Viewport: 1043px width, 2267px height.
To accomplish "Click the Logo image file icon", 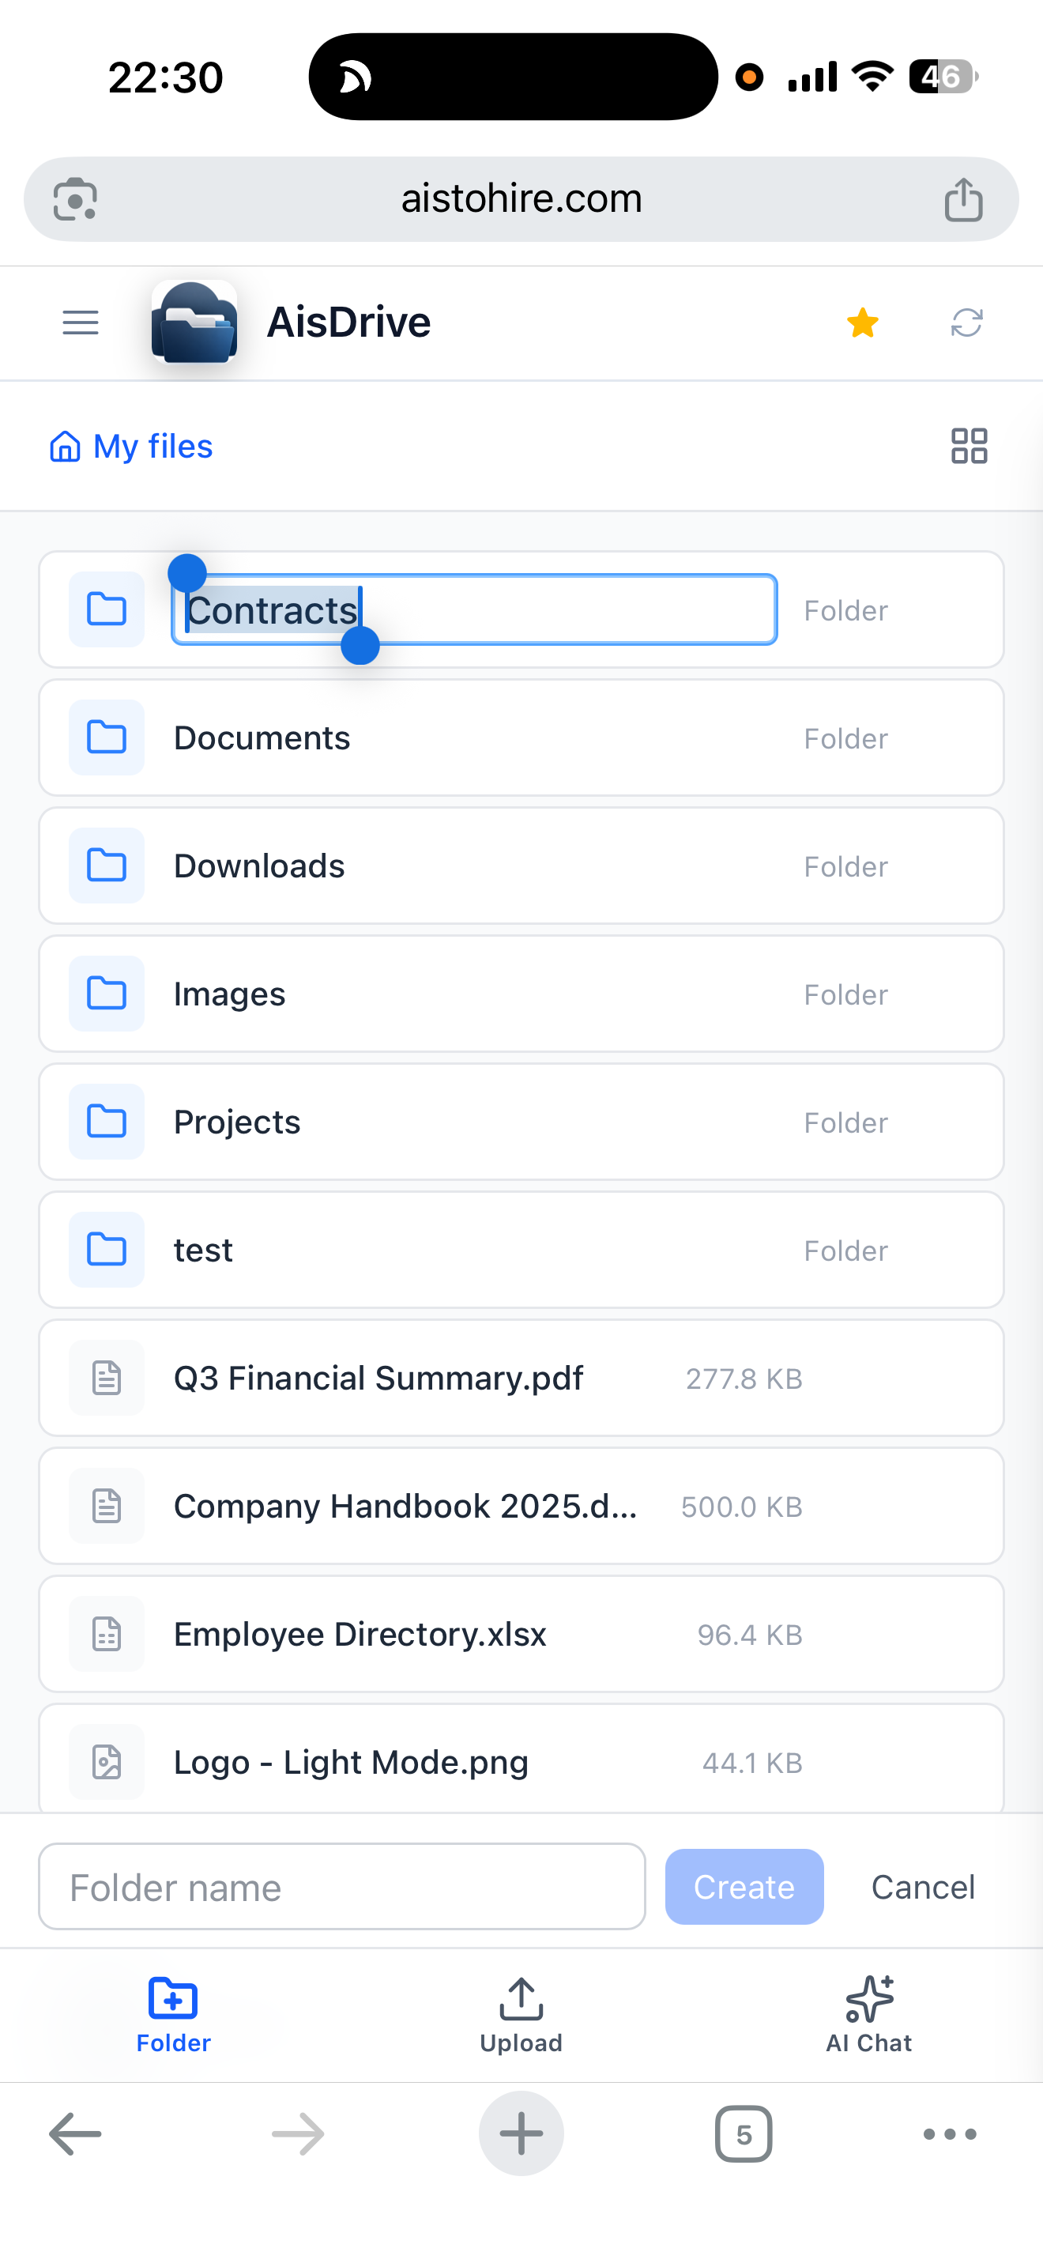I will pos(107,1762).
